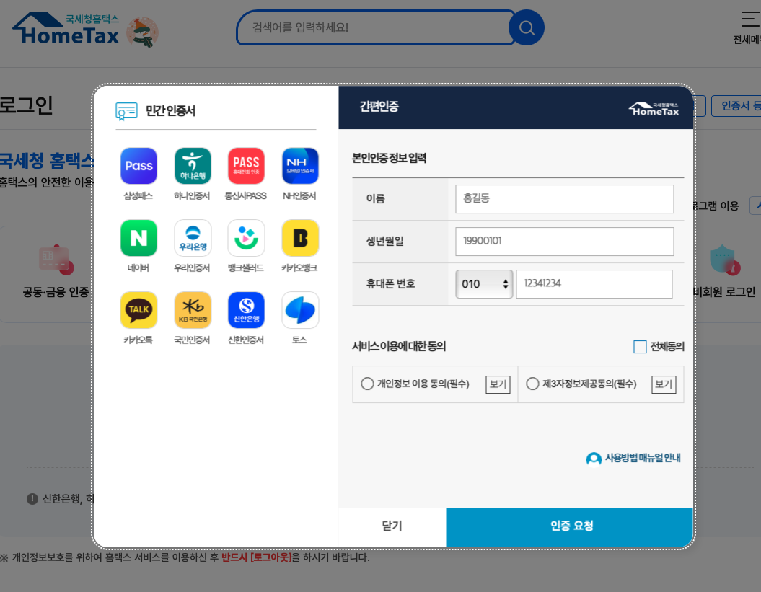Click the magnifier search icon in the header
Screen dimensions: 761x592
(527, 27)
